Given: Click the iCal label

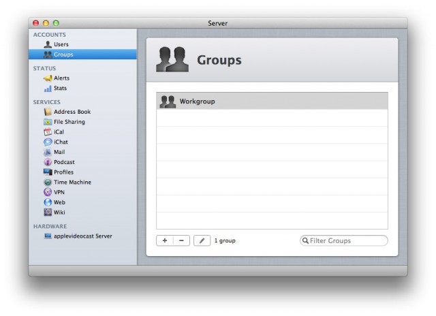Looking at the screenshot, I should [59, 132].
